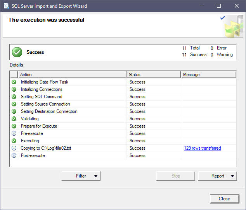The height and width of the screenshot is (210, 246).
Task: Open the 129 rows transferred link
Action: tap(203, 148)
